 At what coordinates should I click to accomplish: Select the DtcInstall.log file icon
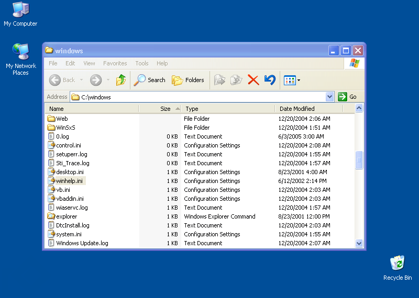(x=51, y=225)
